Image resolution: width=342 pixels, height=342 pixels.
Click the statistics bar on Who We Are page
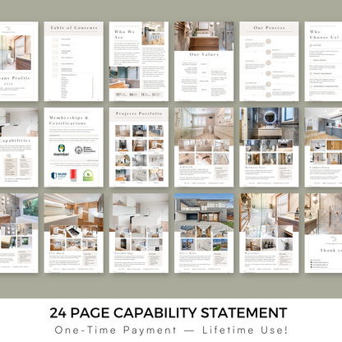pos(139,95)
